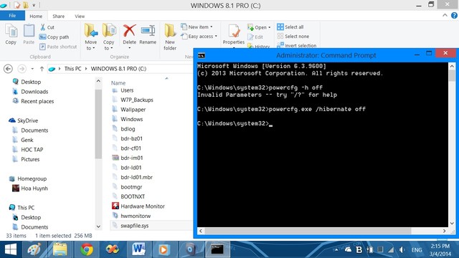Select the swapfile.sys file
This screenshot has width=459, height=258.
pyautogui.click(x=134, y=226)
